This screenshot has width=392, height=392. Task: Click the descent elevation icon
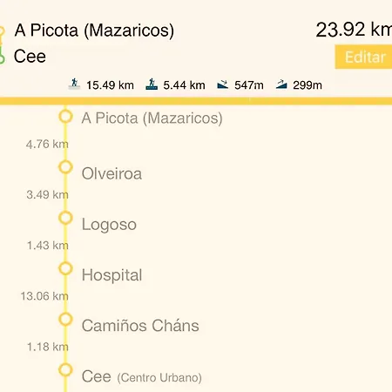click(x=223, y=84)
